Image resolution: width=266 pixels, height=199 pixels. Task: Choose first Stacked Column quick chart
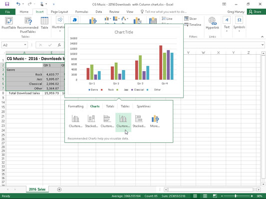click(x=91, y=121)
